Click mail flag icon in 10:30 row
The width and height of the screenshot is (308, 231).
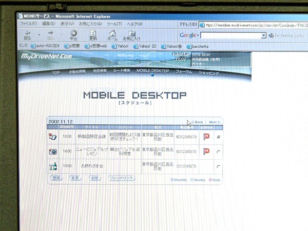(206, 137)
